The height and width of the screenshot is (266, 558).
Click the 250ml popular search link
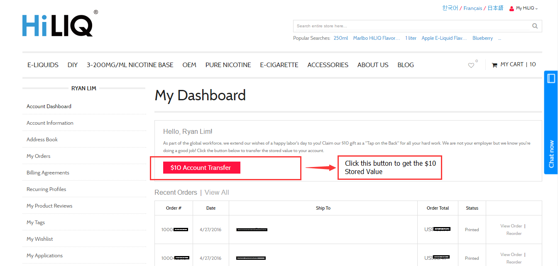tap(340, 38)
